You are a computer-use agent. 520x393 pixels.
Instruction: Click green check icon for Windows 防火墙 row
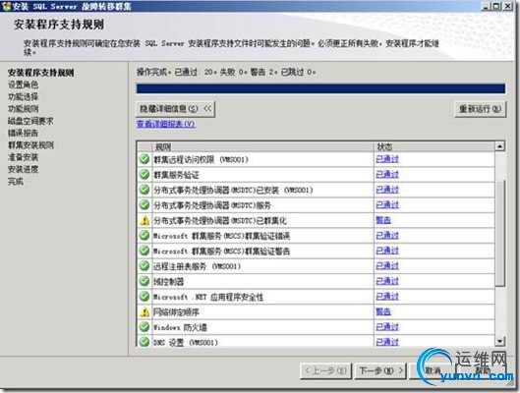144,327
